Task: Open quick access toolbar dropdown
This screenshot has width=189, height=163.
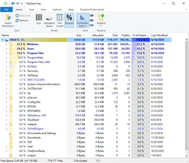Action: click(x=22, y=4)
